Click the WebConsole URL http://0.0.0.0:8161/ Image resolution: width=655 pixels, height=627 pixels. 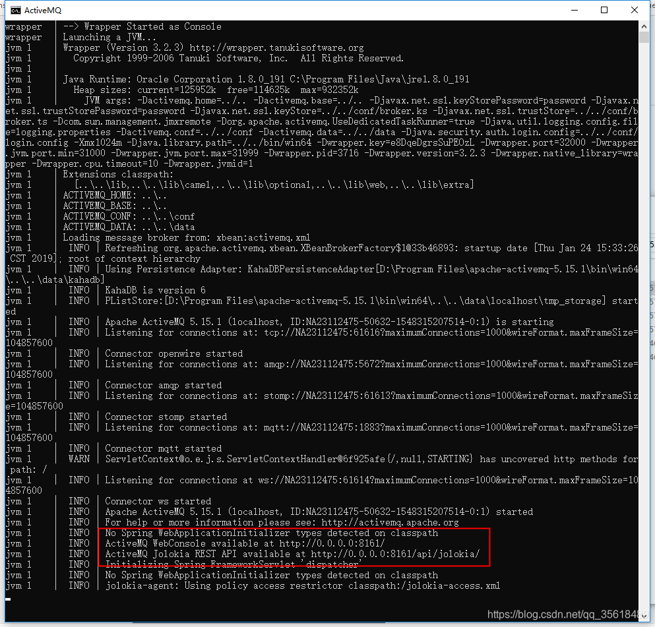tap(332, 543)
